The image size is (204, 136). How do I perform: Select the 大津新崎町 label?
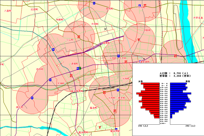(x=144, y=62)
